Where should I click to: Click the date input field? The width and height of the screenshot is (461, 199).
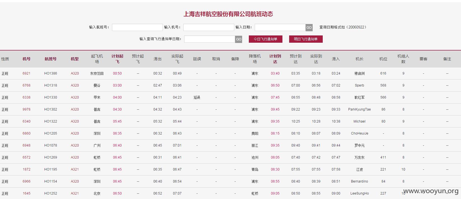(x=280, y=27)
